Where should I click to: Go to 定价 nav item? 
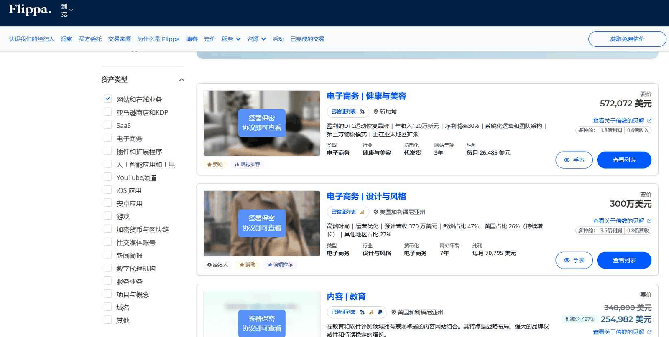pos(209,39)
